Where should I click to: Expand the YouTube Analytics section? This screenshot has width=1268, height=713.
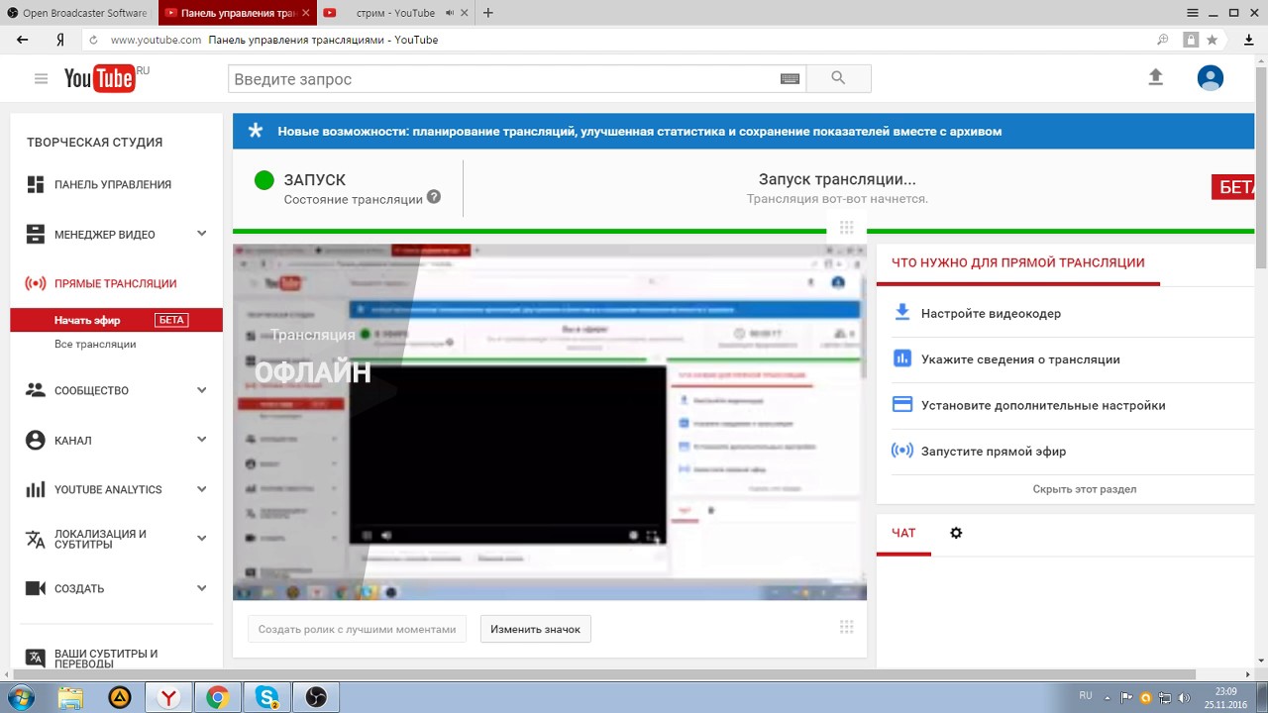201,489
